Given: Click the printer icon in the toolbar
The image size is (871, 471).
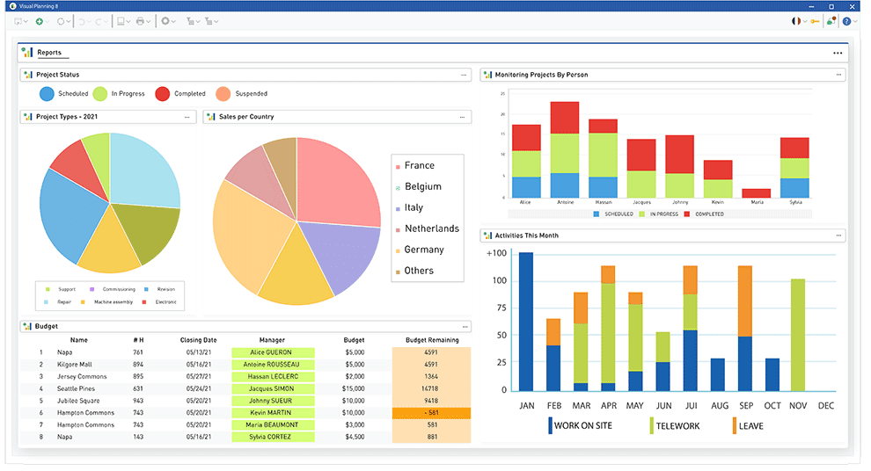Looking at the screenshot, I should pyautogui.click(x=140, y=21).
